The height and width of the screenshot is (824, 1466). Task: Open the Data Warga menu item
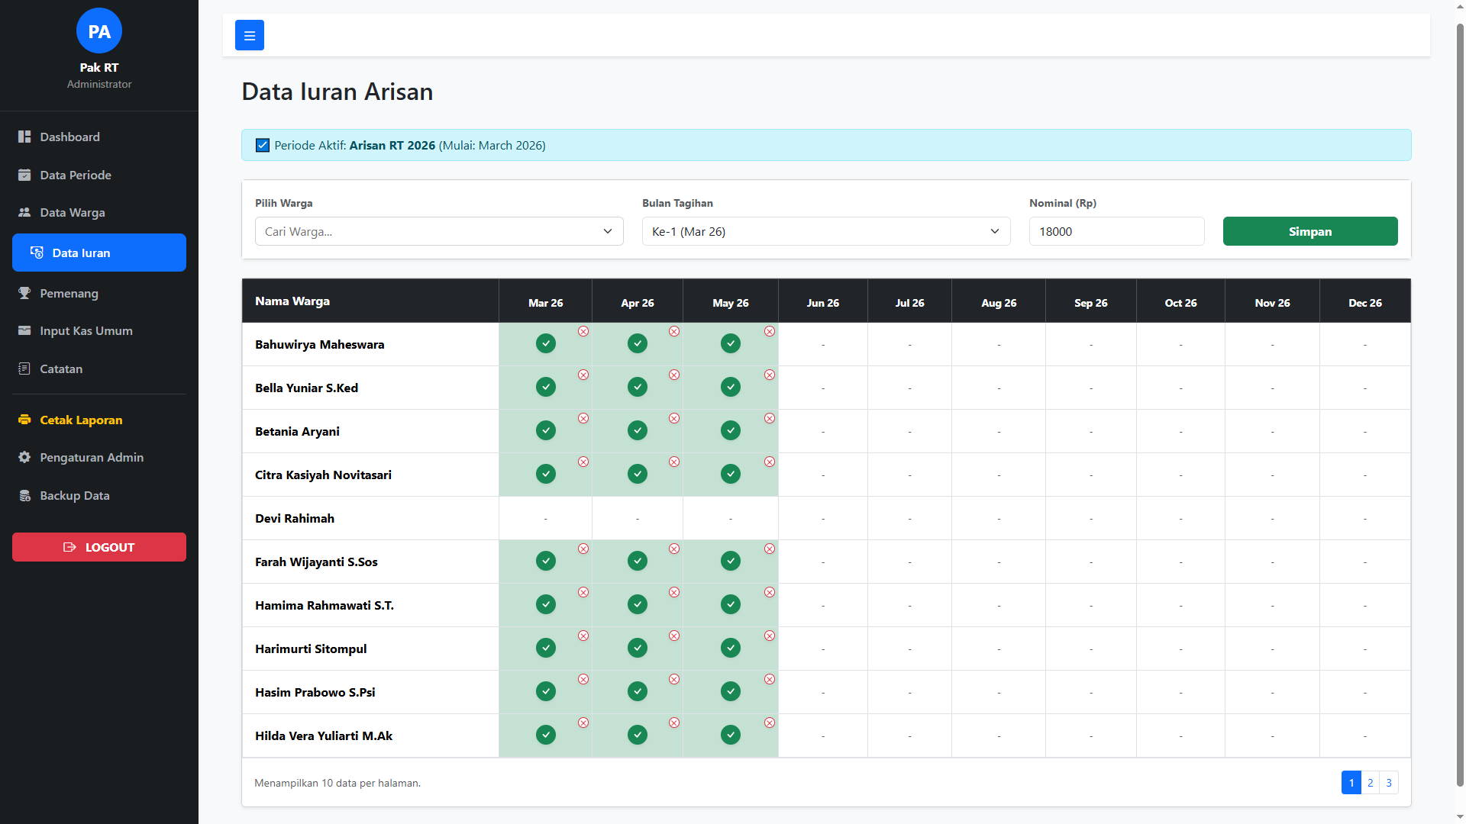pyautogui.click(x=73, y=212)
